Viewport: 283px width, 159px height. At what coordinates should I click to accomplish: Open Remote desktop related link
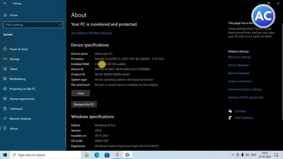pos(239,73)
